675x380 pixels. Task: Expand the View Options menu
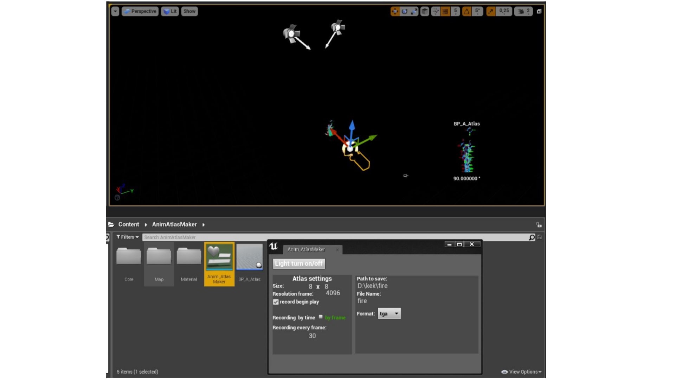521,372
